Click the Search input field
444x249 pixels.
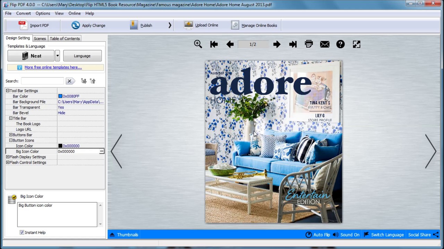42,81
